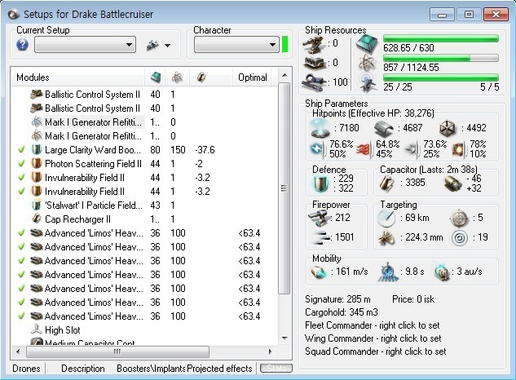Toggle checkmark on Large Clarity Ward Booster row
Image resolution: width=516 pixels, height=380 pixels.
pos(21,150)
